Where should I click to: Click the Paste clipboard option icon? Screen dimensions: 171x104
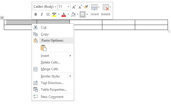(43, 48)
